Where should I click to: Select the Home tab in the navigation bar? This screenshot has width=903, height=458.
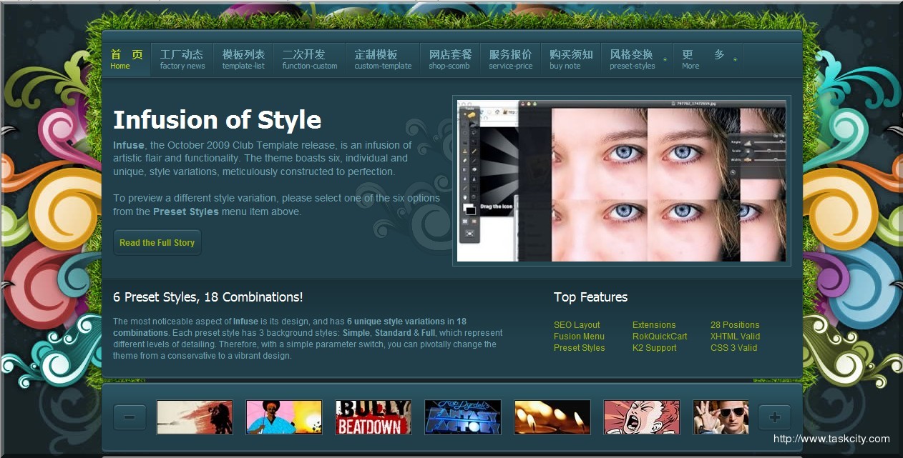point(126,59)
